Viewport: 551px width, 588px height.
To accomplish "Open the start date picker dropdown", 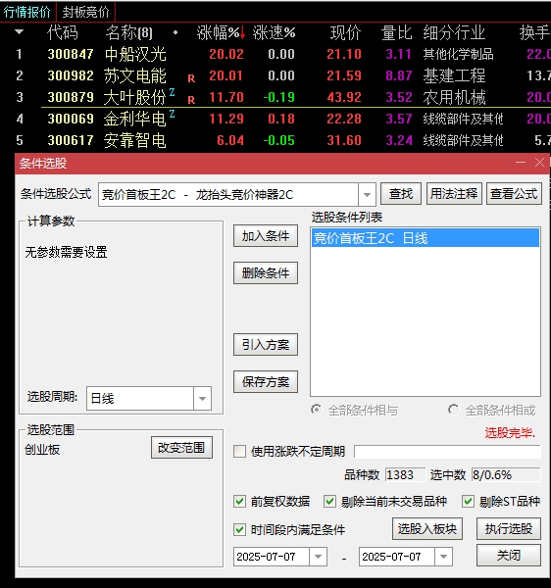I will click(x=318, y=557).
